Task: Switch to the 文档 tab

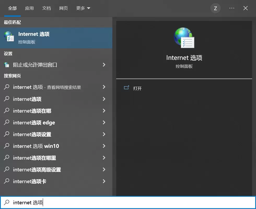Action: (x=46, y=8)
